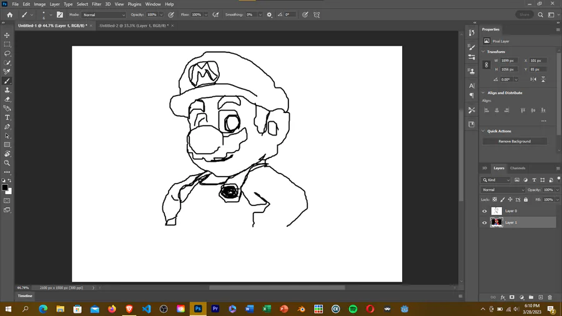Select the Clone Stamp tool

(7, 90)
